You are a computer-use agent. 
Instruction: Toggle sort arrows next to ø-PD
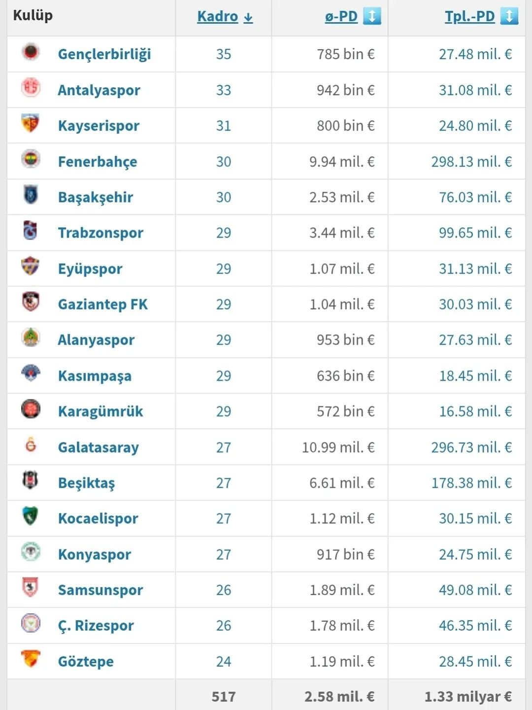pyautogui.click(x=372, y=16)
